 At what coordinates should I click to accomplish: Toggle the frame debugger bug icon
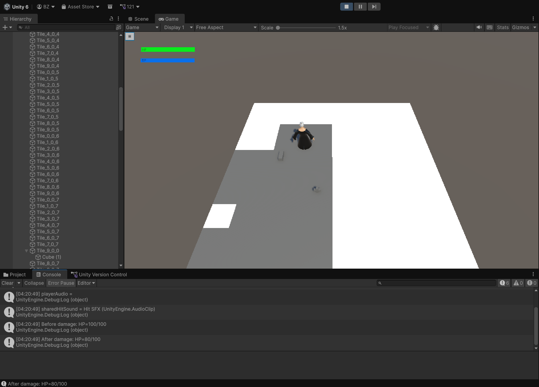click(x=436, y=27)
